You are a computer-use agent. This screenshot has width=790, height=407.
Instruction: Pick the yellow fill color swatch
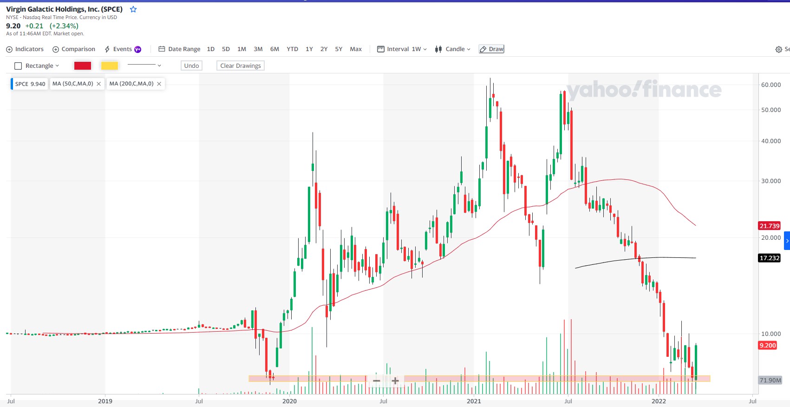click(110, 66)
